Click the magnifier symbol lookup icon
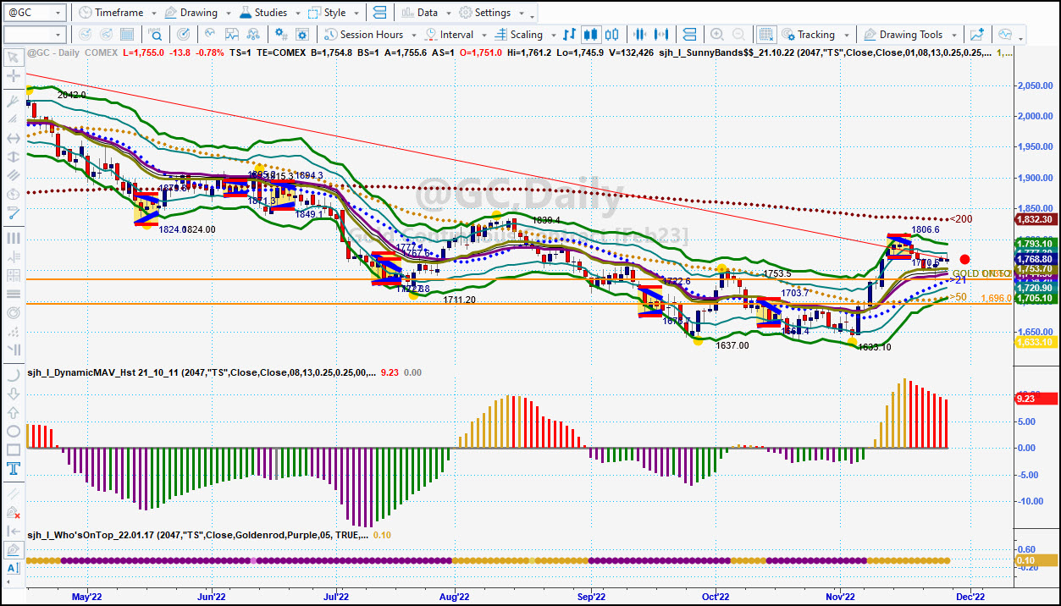 (x=156, y=35)
